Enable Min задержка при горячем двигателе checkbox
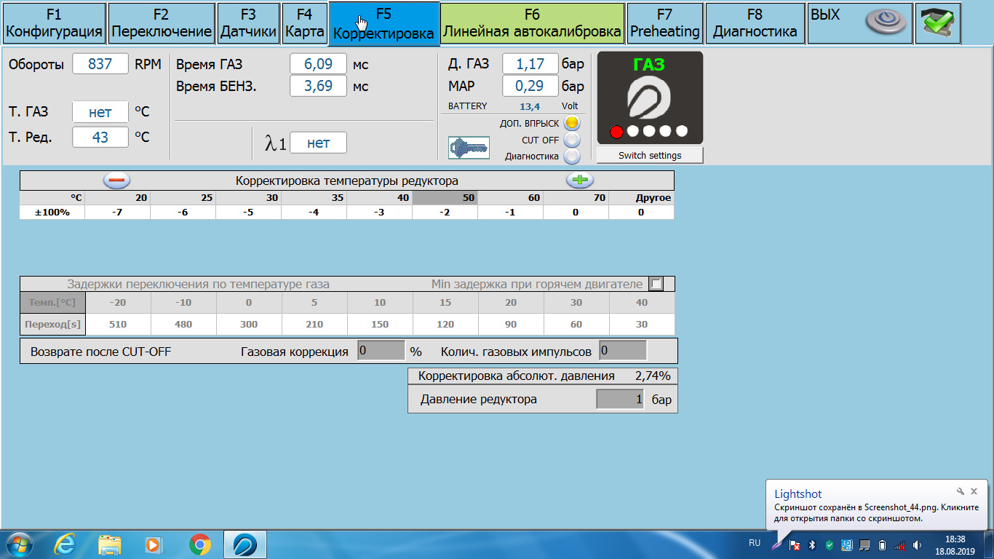 pos(656,284)
